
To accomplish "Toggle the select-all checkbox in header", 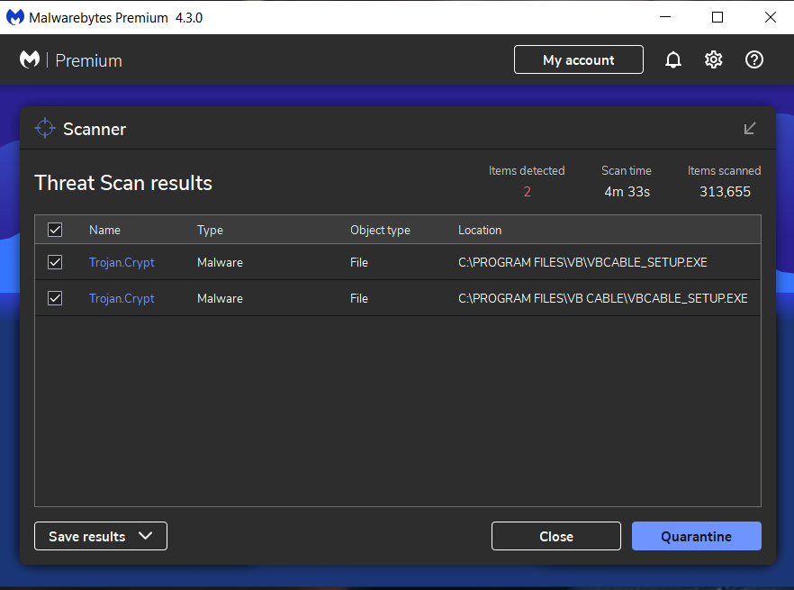I will tap(55, 231).
